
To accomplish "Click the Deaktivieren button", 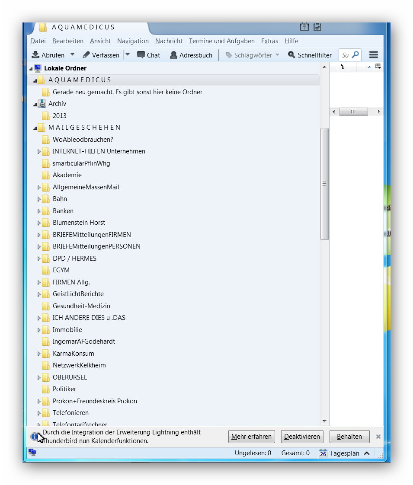I will [302, 437].
